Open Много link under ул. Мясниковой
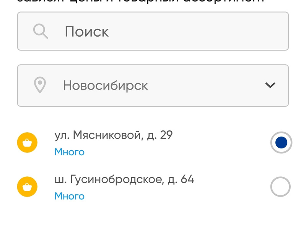 (x=69, y=152)
